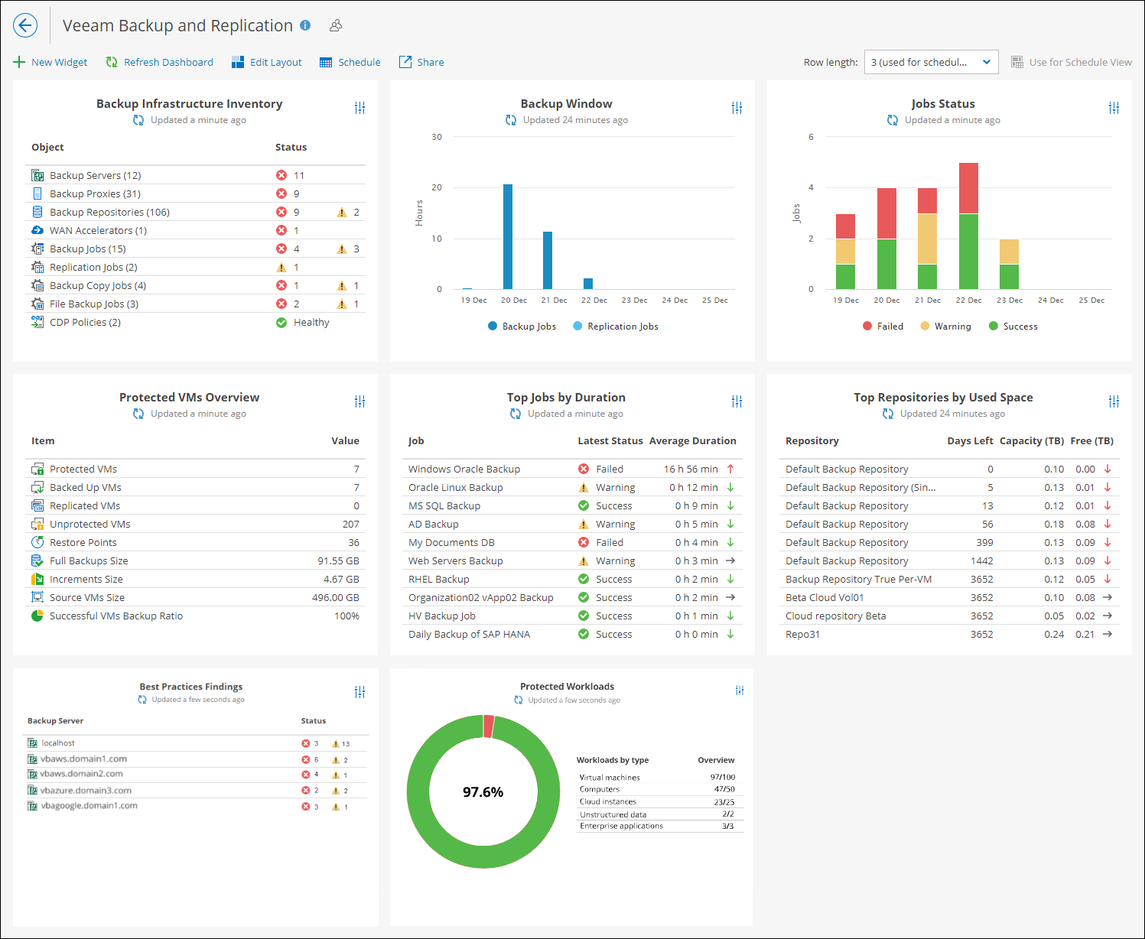Click Restore Points icon

click(37, 542)
